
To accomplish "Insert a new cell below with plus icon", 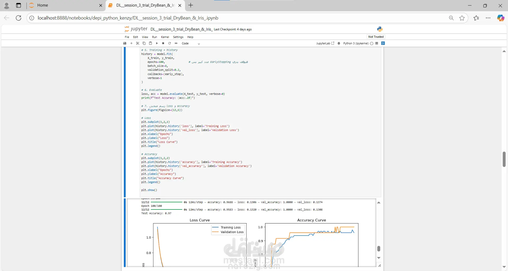I will pyautogui.click(x=131, y=43).
